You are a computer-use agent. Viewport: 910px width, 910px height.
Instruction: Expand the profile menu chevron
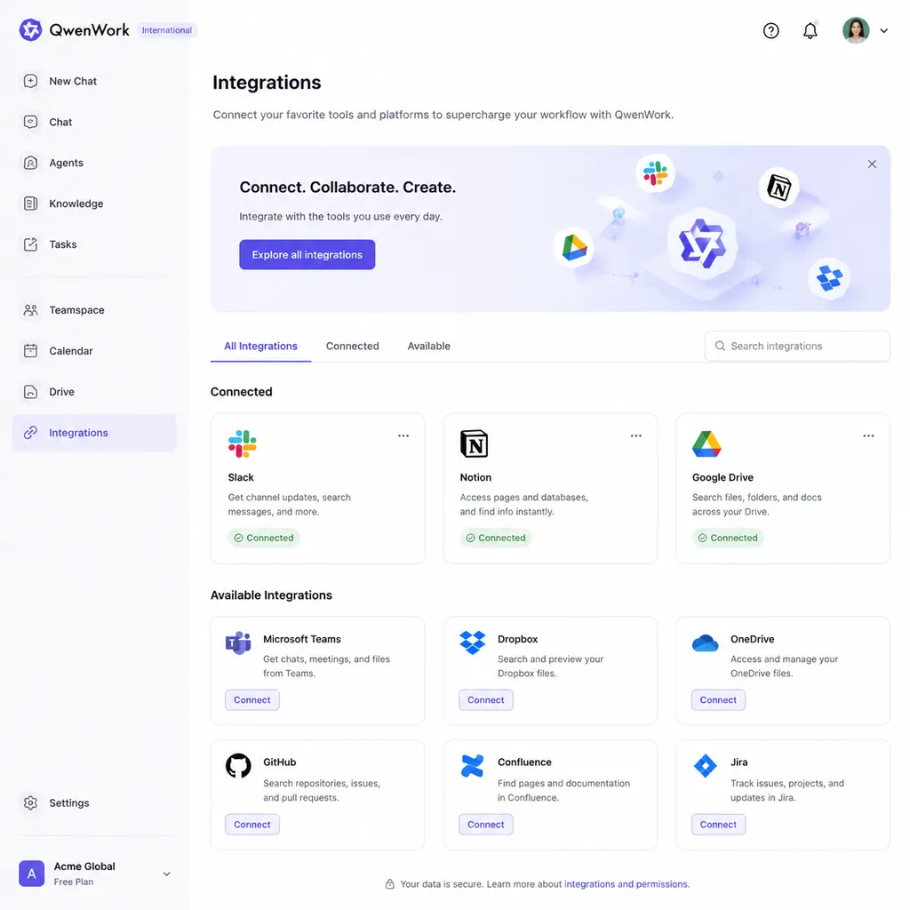point(883,31)
